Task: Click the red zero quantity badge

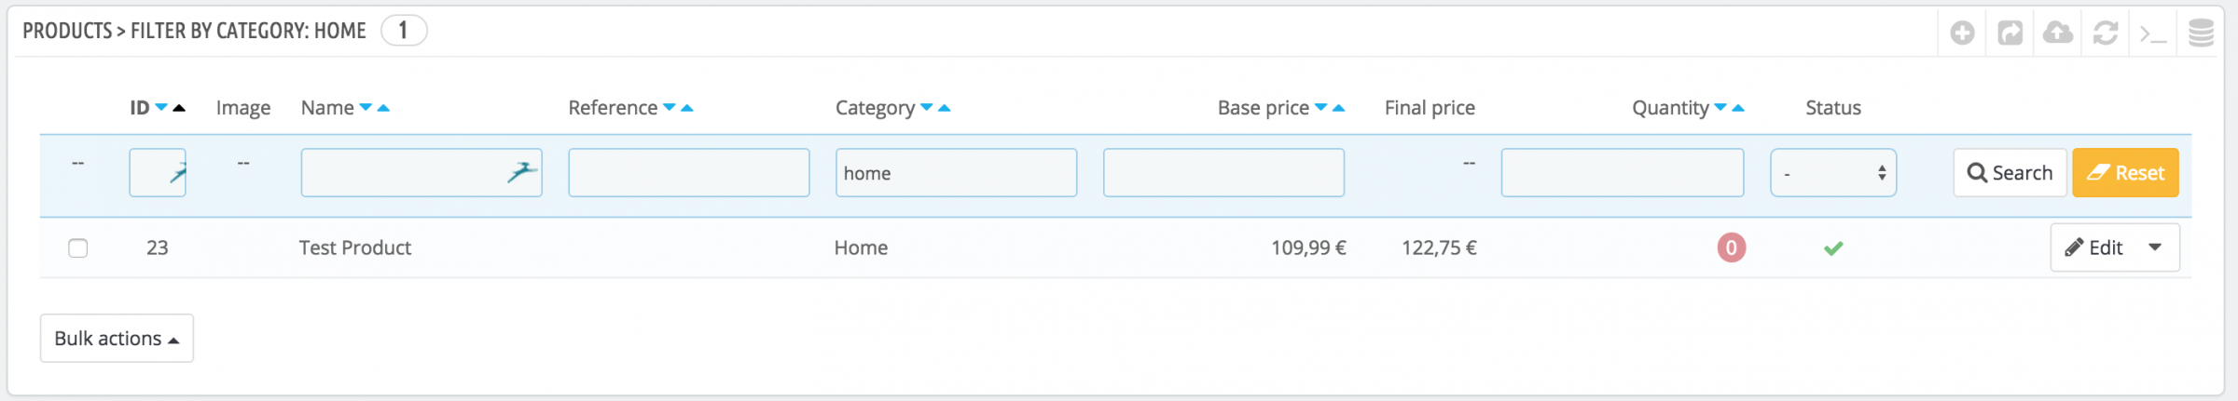Action: 1732,248
